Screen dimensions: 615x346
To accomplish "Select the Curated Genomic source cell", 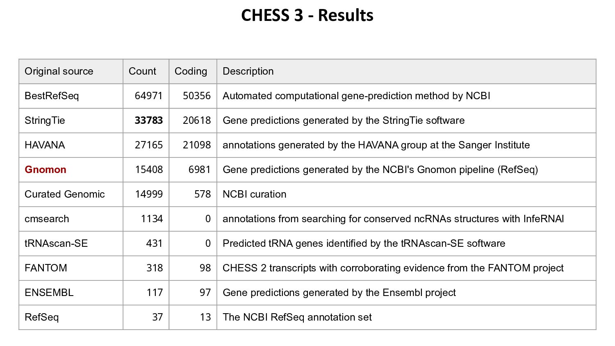I will [65, 194].
